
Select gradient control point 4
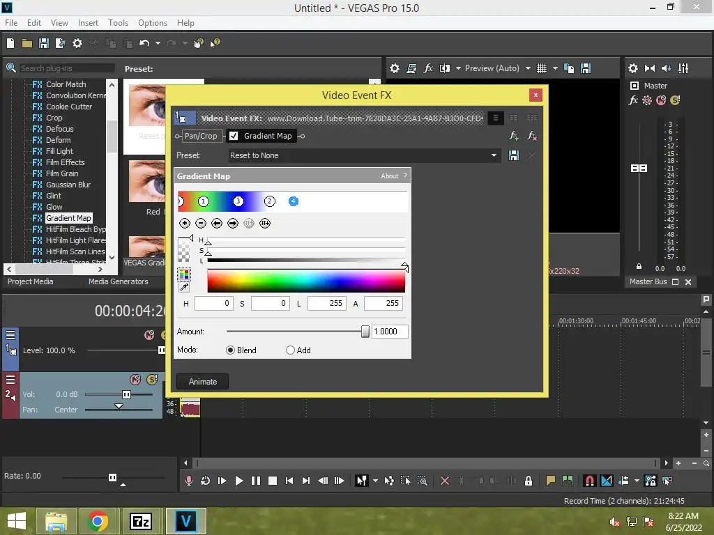click(x=294, y=201)
